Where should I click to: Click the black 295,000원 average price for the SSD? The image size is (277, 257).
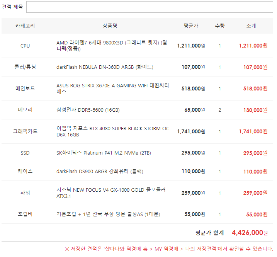coord(193,153)
